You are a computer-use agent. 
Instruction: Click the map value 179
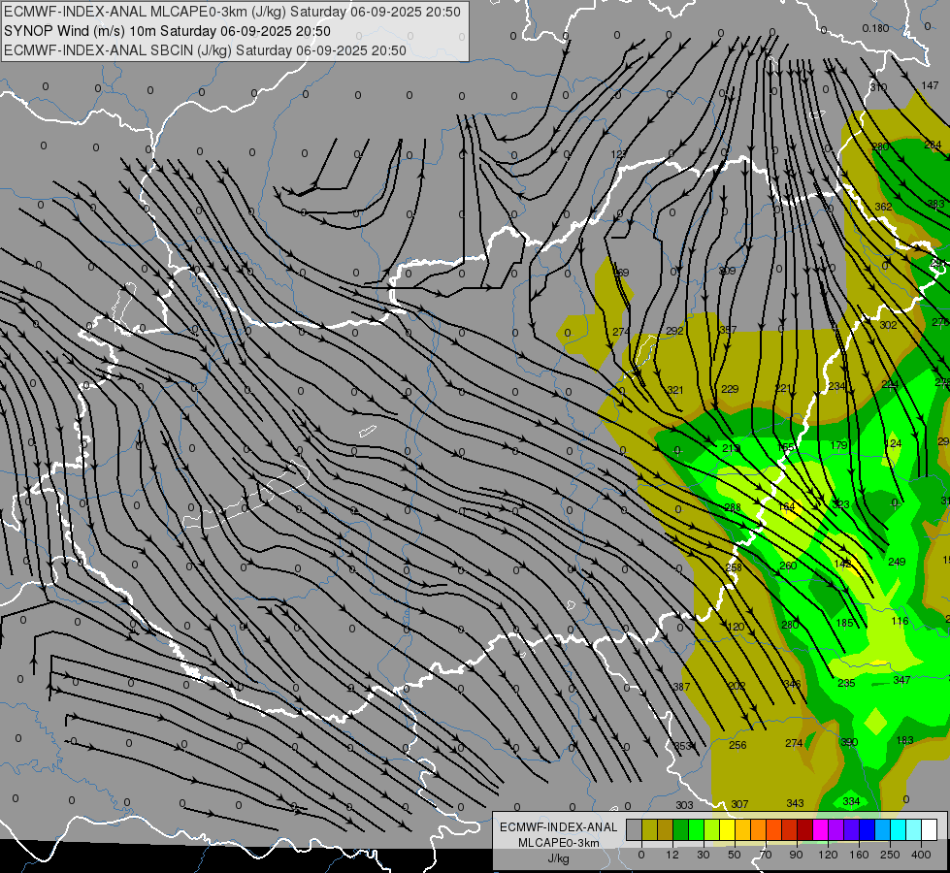point(838,444)
